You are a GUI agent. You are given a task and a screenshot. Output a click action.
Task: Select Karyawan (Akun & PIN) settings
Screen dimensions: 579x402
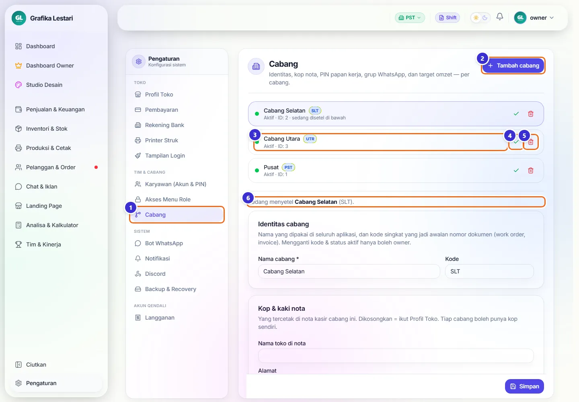tap(177, 184)
